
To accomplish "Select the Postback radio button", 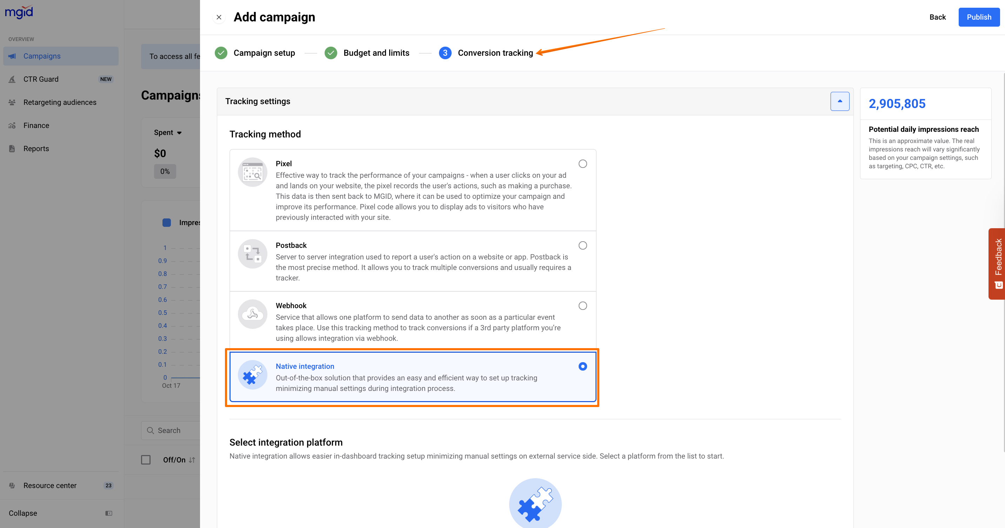I will point(583,245).
